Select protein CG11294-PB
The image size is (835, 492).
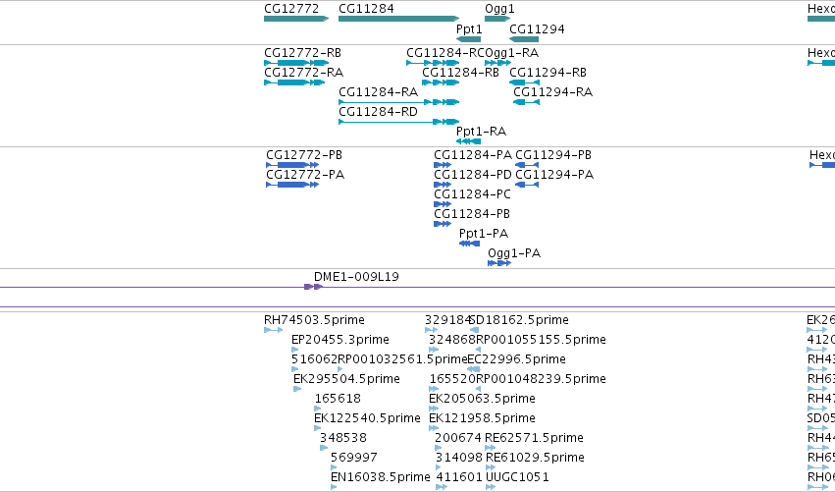527,165
